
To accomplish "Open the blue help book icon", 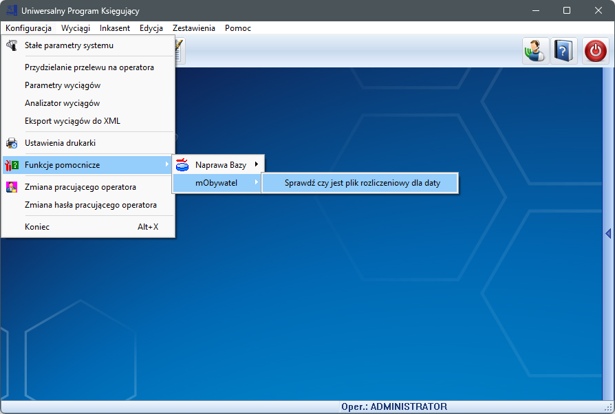I will [564, 51].
